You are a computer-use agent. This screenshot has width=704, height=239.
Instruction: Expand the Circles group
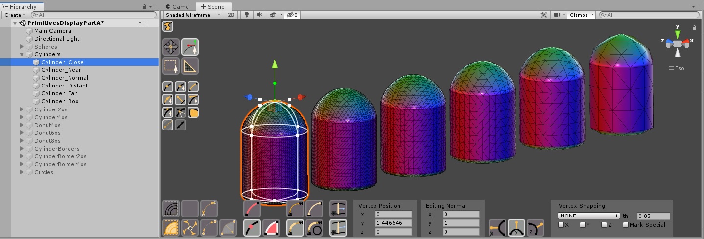click(22, 172)
